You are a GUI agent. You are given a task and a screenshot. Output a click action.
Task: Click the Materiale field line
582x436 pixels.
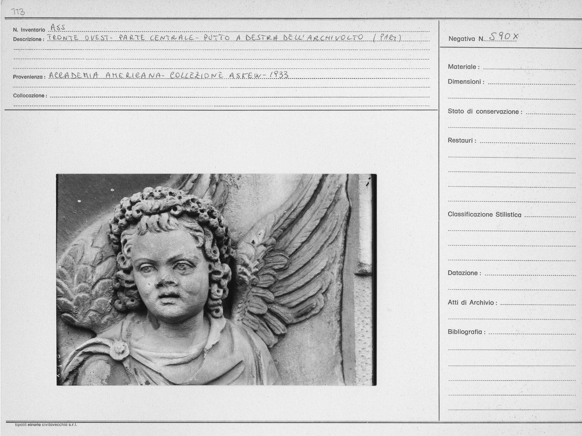[529, 67]
